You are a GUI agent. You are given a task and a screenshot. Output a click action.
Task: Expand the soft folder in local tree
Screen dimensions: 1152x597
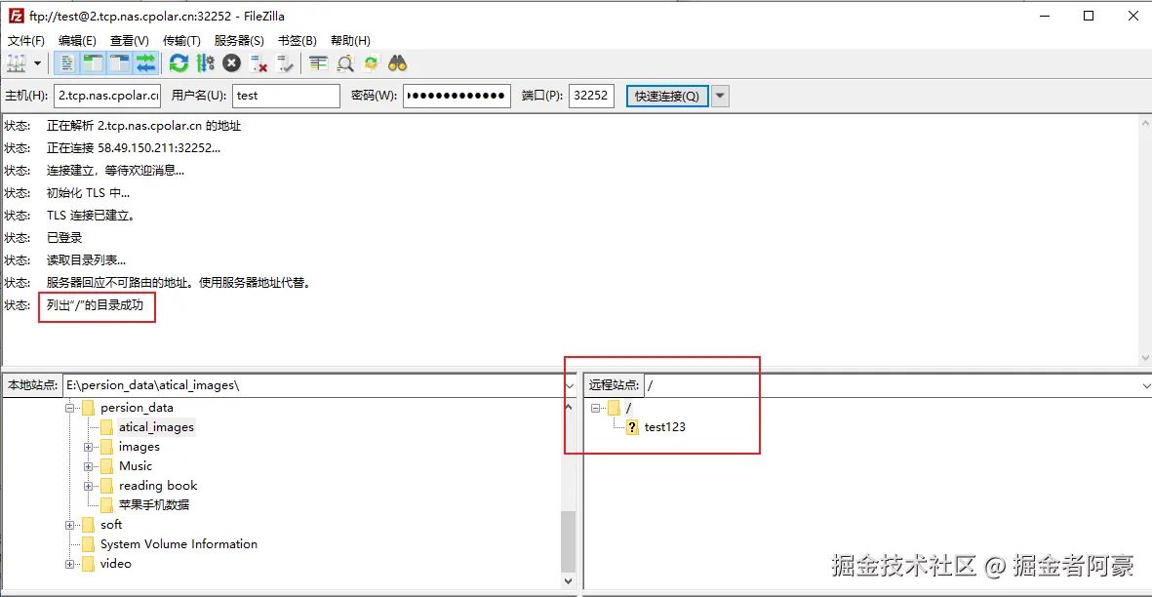click(x=68, y=524)
